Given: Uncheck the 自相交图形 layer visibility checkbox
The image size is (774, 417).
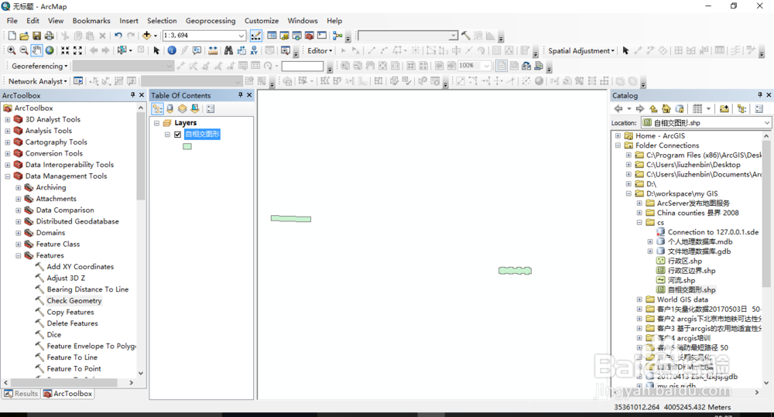Looking at the screenshot, I should click(178, 135).
